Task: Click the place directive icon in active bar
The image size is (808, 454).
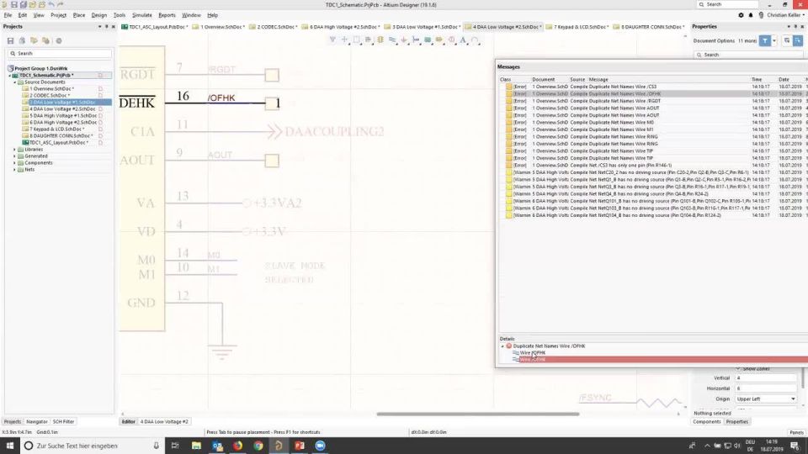Action: (451, 40)
